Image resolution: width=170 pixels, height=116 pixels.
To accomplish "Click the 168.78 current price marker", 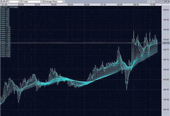I will [x=166, y=43].
